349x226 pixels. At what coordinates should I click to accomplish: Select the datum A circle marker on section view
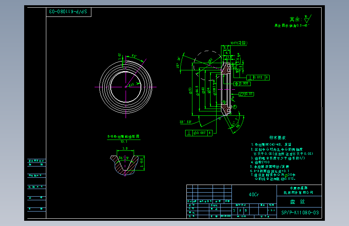point(235,107)
